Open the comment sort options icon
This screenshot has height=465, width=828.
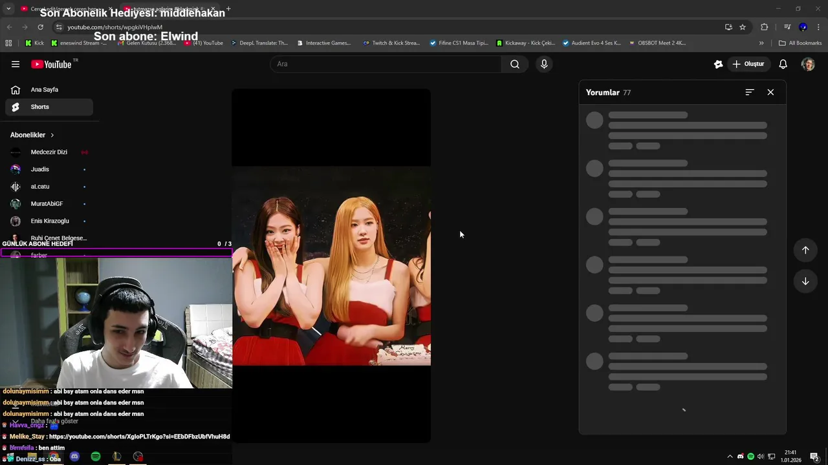[750, 92]
